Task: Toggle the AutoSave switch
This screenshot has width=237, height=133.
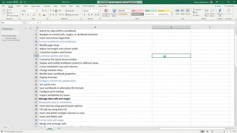Action: 16,2
